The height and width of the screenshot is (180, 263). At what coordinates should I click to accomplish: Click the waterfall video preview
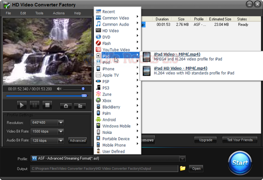47,51
